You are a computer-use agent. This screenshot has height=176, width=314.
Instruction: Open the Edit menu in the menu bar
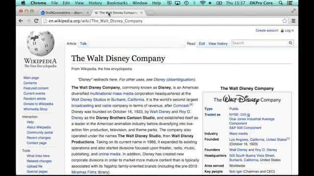click(x=66, y=3)
